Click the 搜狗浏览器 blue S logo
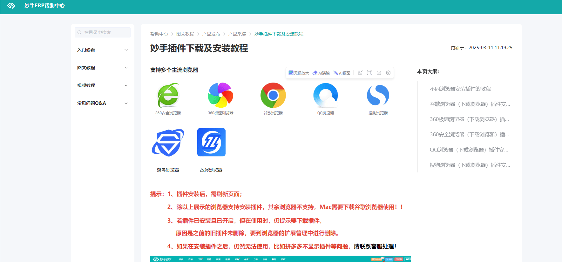The image size is (562, 262). tap(378, 95)
